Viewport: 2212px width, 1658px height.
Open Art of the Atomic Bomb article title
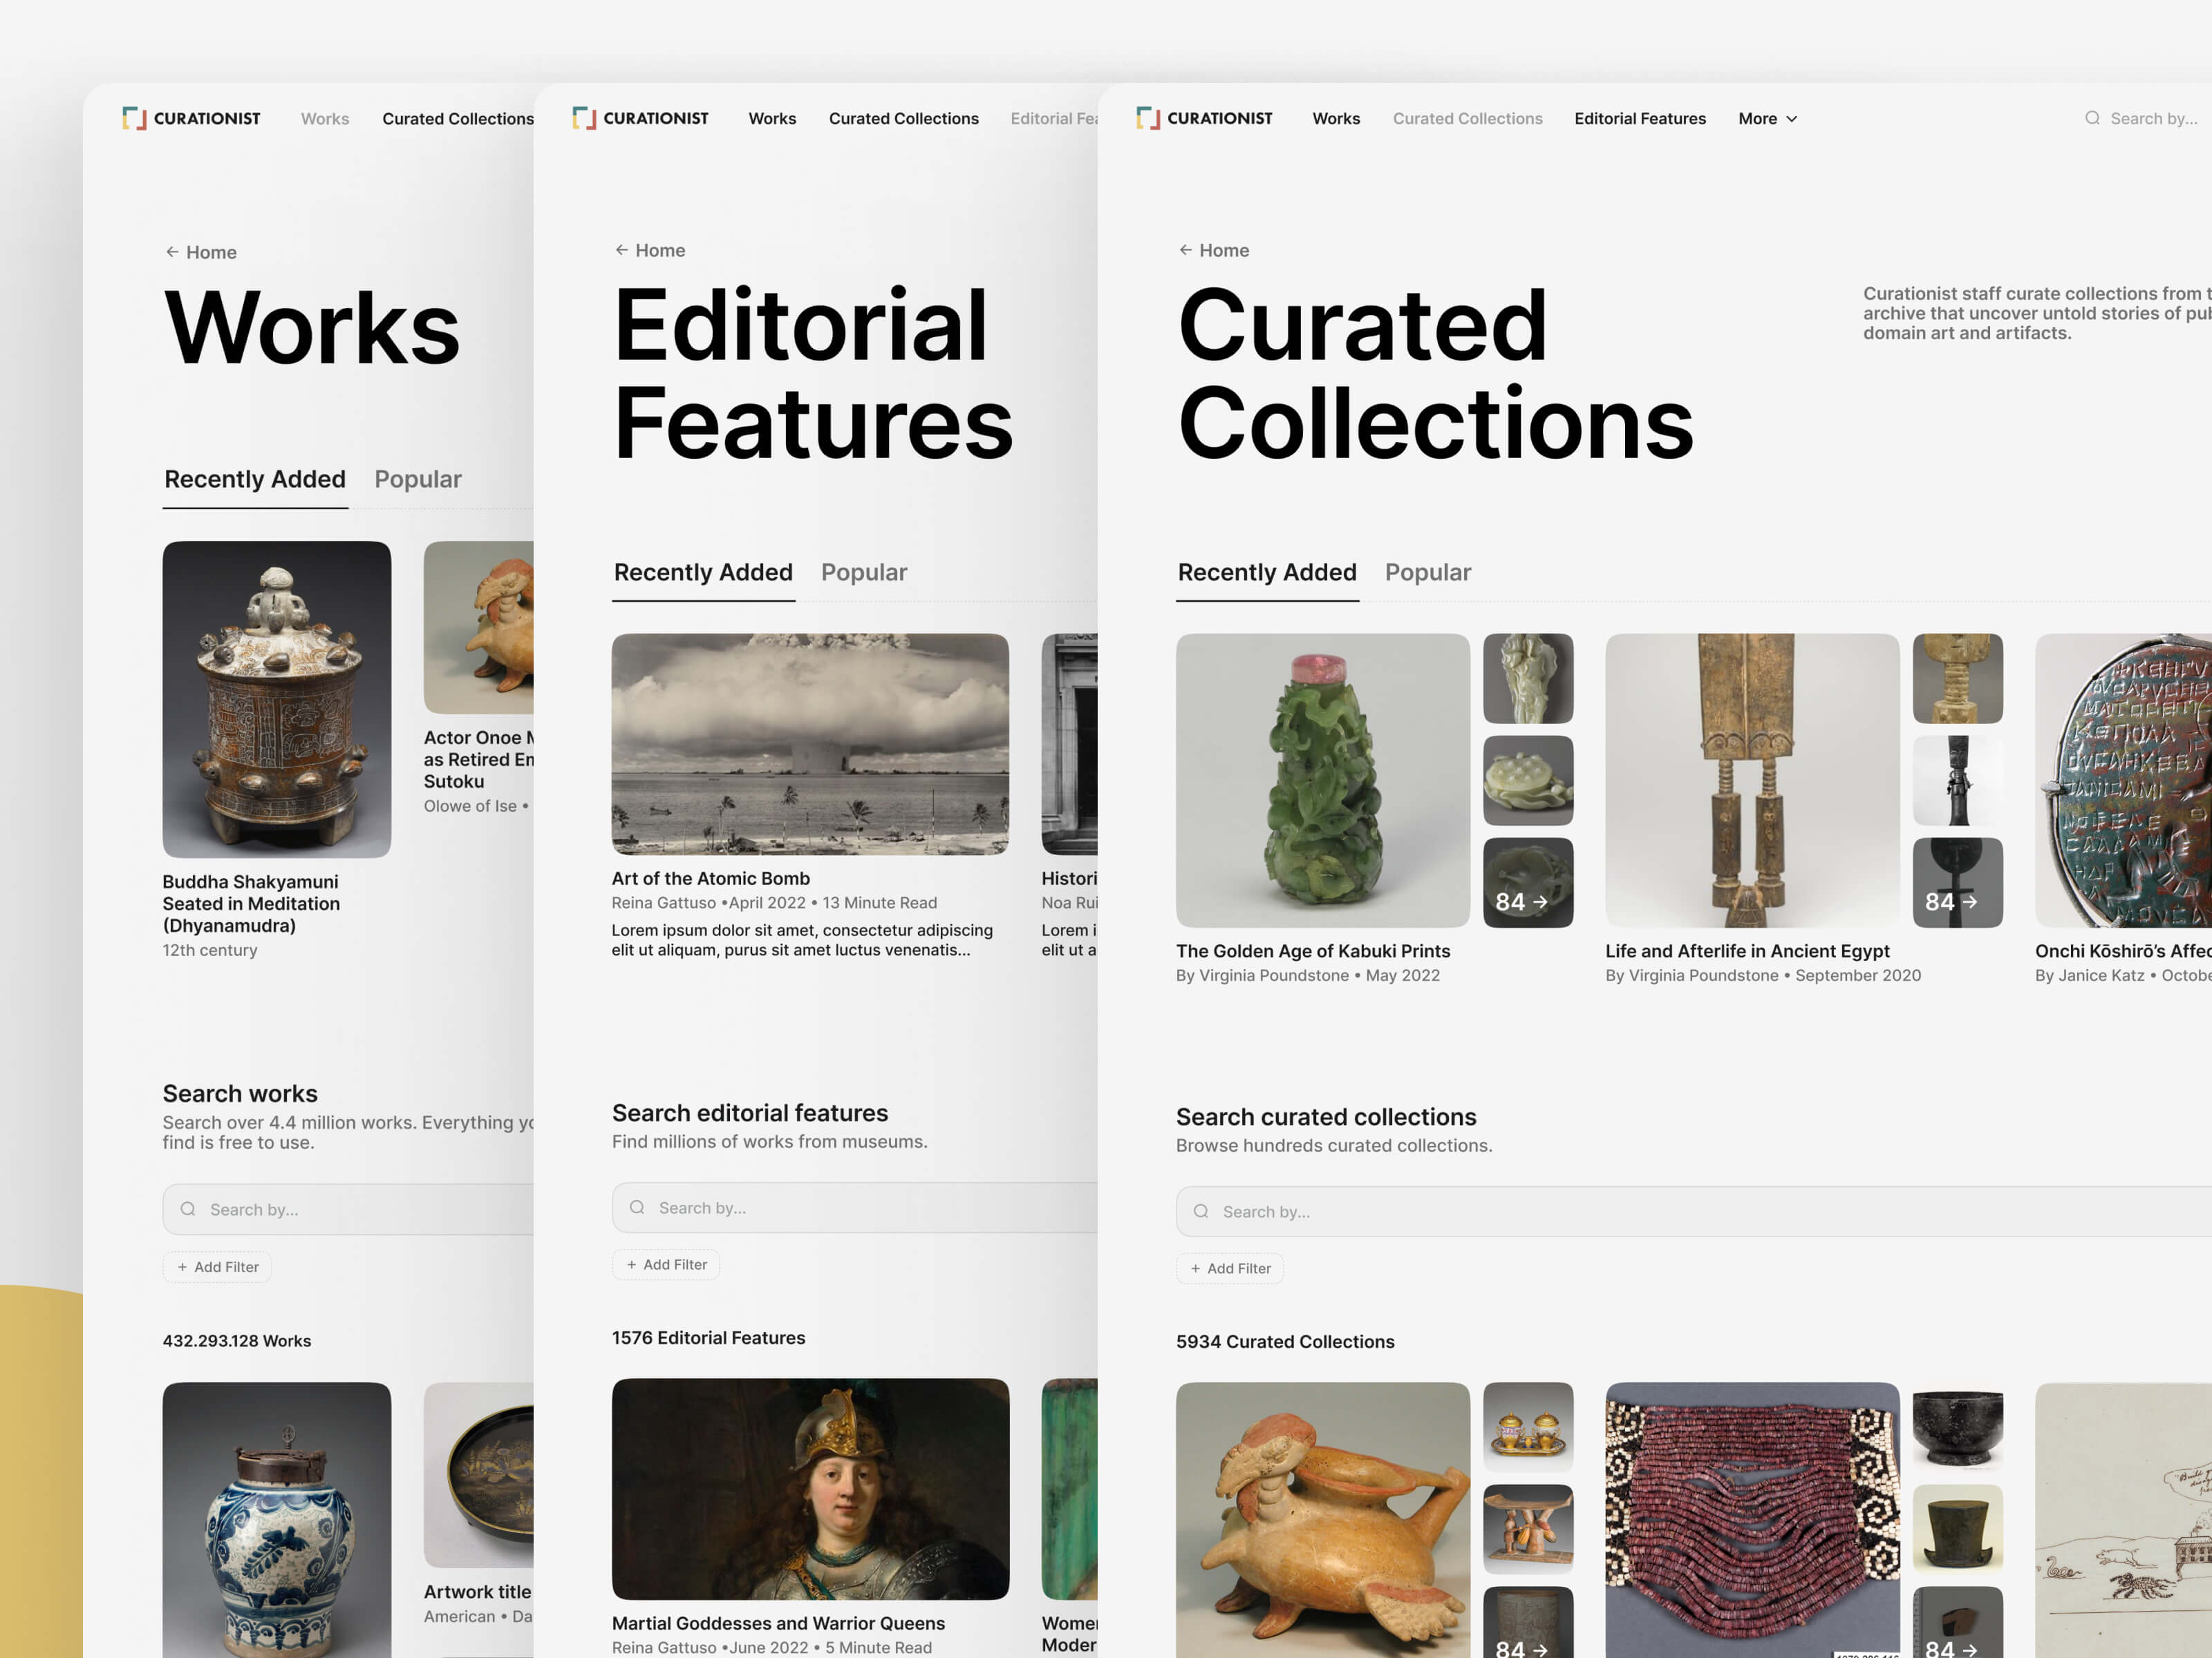point(711,879)
